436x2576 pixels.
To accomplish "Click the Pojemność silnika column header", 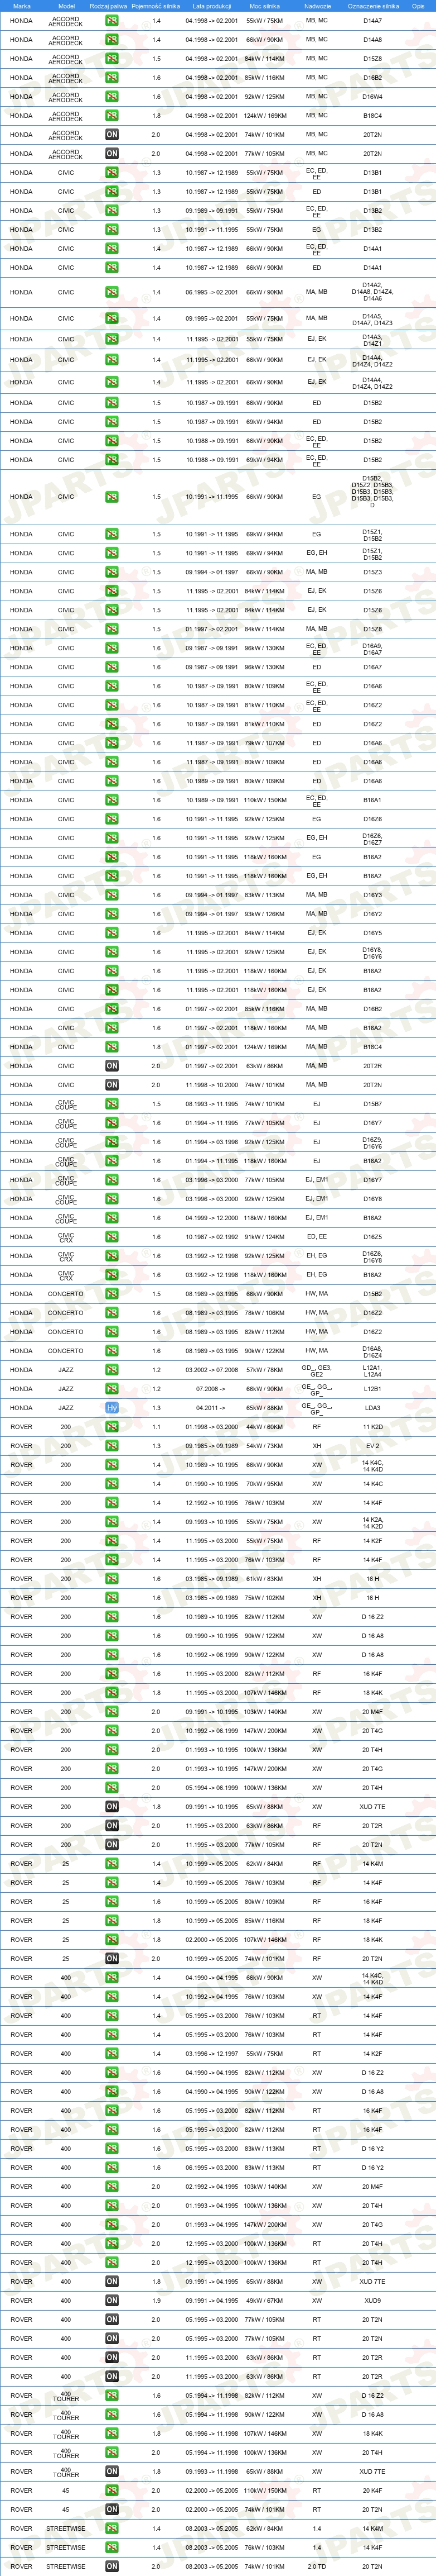I will coord(156,6).
